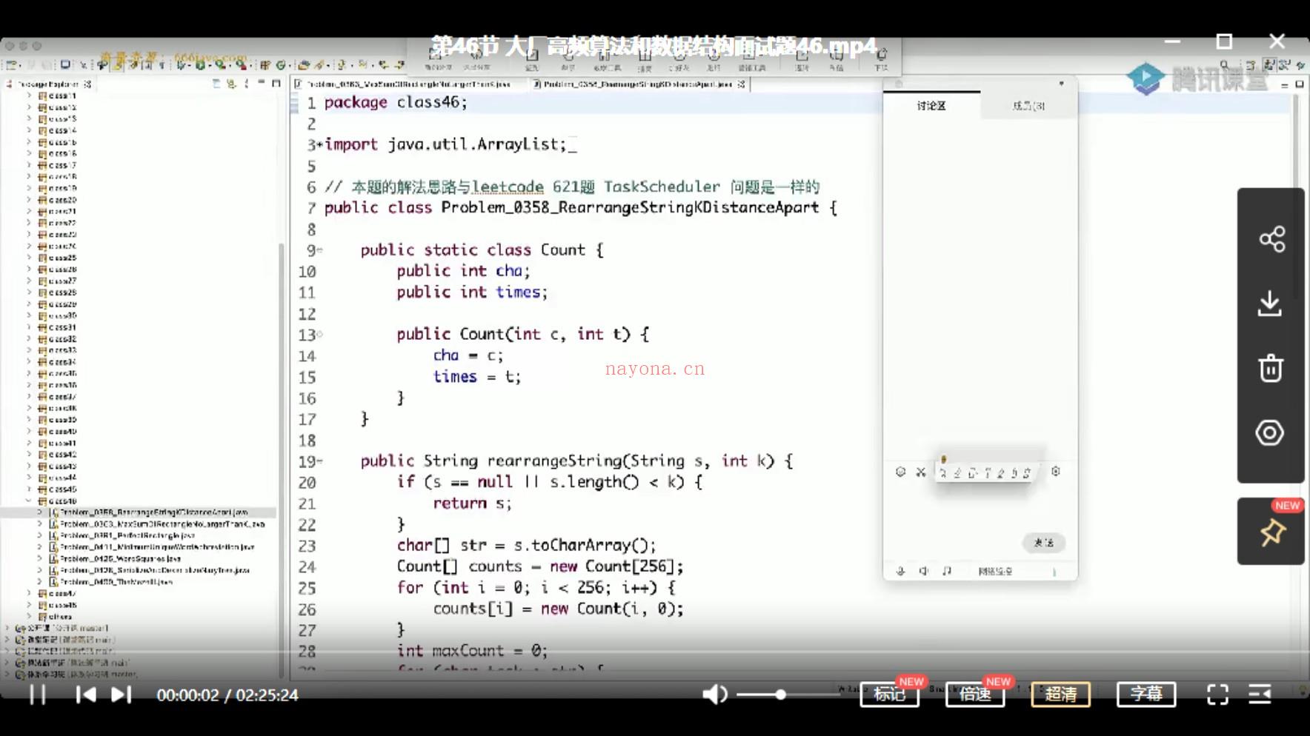The height and width of the screenshot is (736, 1310).
Task: Click the New Java Class toolbar icon
Action: [x=281, y=65]
